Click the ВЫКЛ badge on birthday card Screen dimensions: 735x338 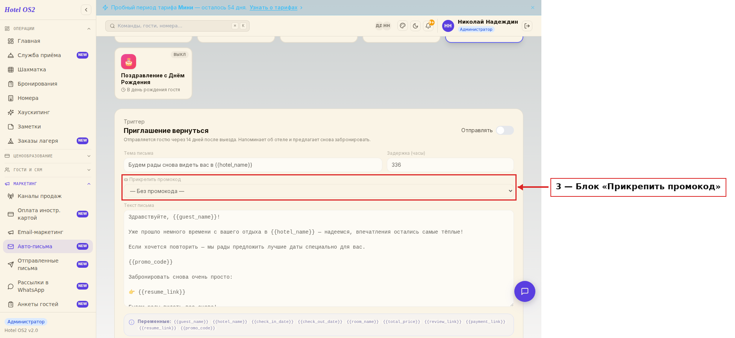point(179,54)
